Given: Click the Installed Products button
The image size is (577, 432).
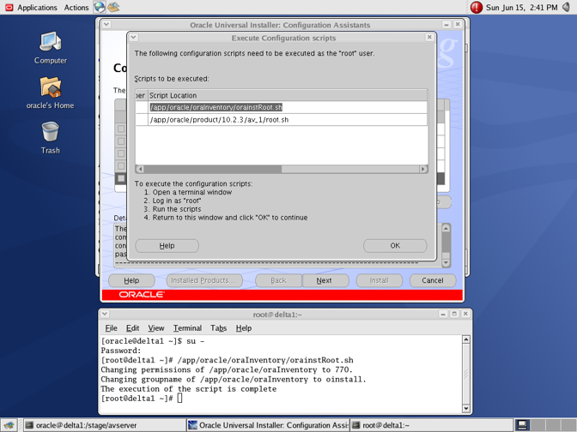Looking at the screenshot, I should [204, 280].
